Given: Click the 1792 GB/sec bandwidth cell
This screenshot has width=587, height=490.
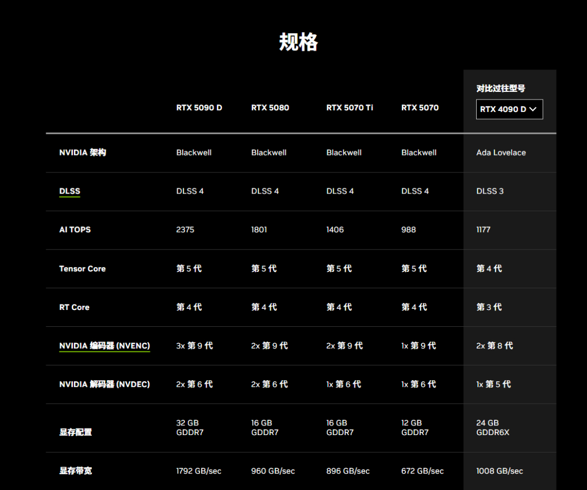Looking at the screenshot, I should click(199, 471).
